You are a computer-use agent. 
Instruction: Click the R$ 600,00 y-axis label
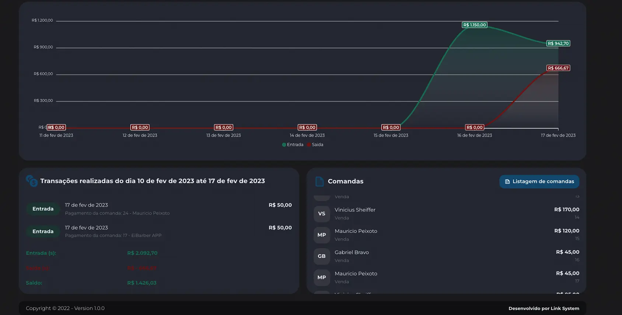(43, 74)
